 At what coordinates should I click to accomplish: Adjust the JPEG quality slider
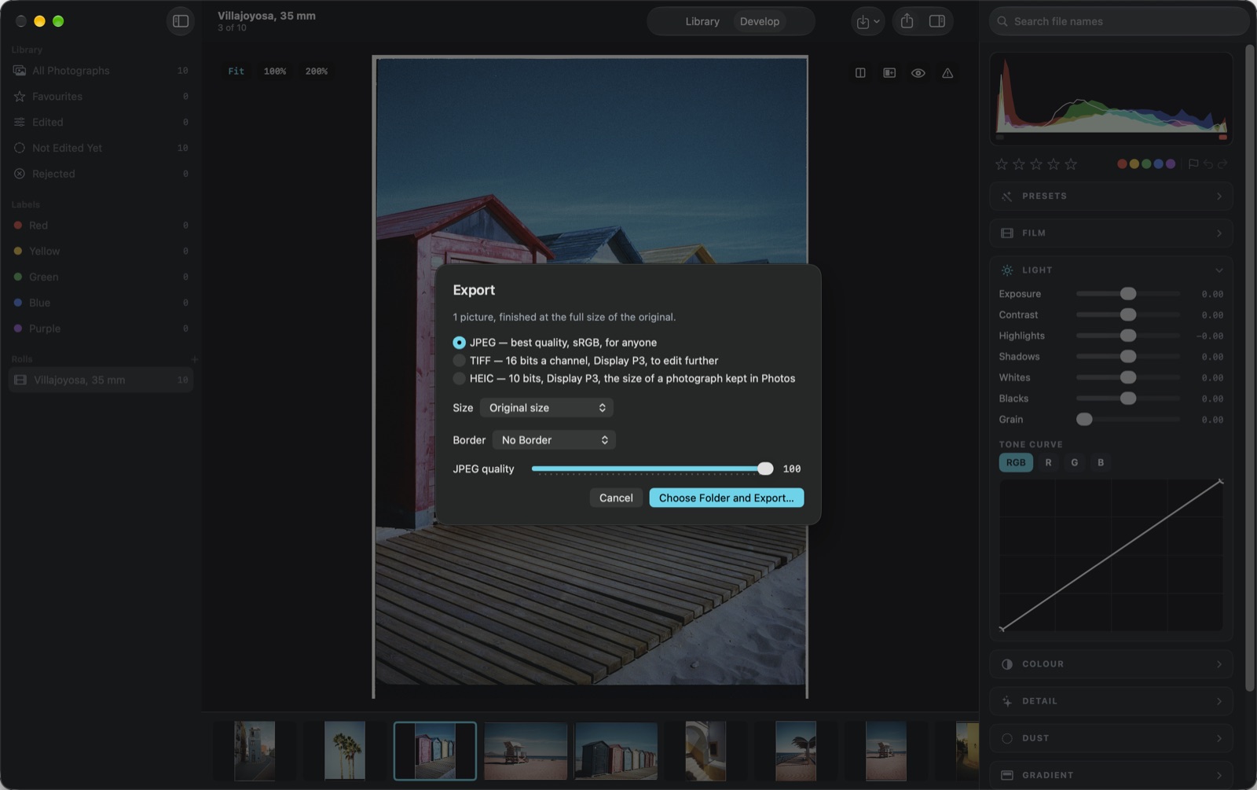click(x=765, y=468)
